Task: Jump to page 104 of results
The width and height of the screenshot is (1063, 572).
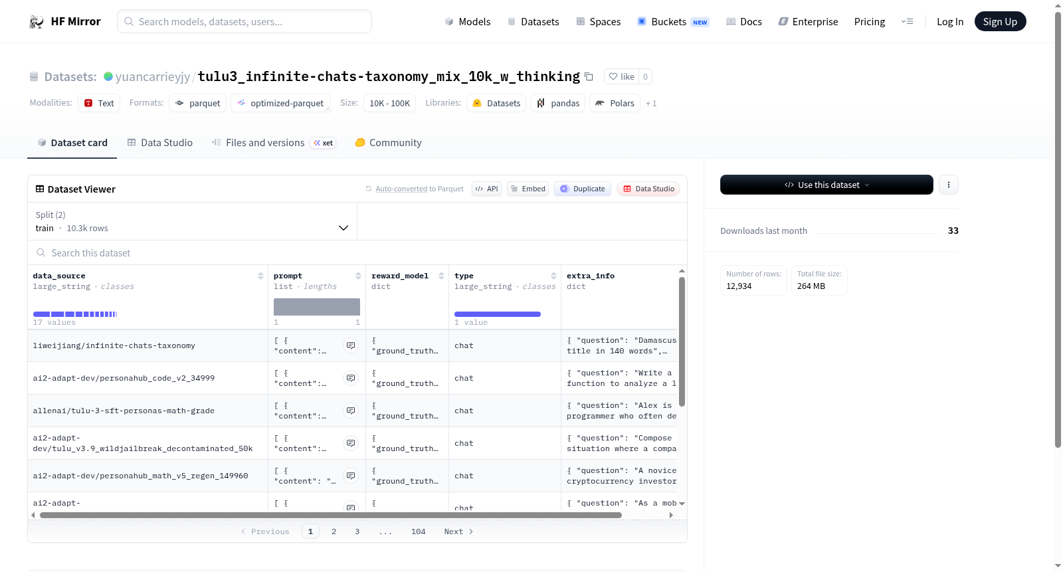Action: (x=418, y=531)
